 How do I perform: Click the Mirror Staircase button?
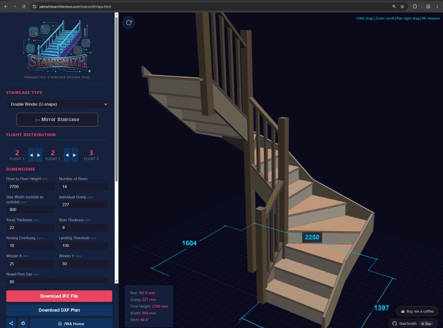click(57, 120)
